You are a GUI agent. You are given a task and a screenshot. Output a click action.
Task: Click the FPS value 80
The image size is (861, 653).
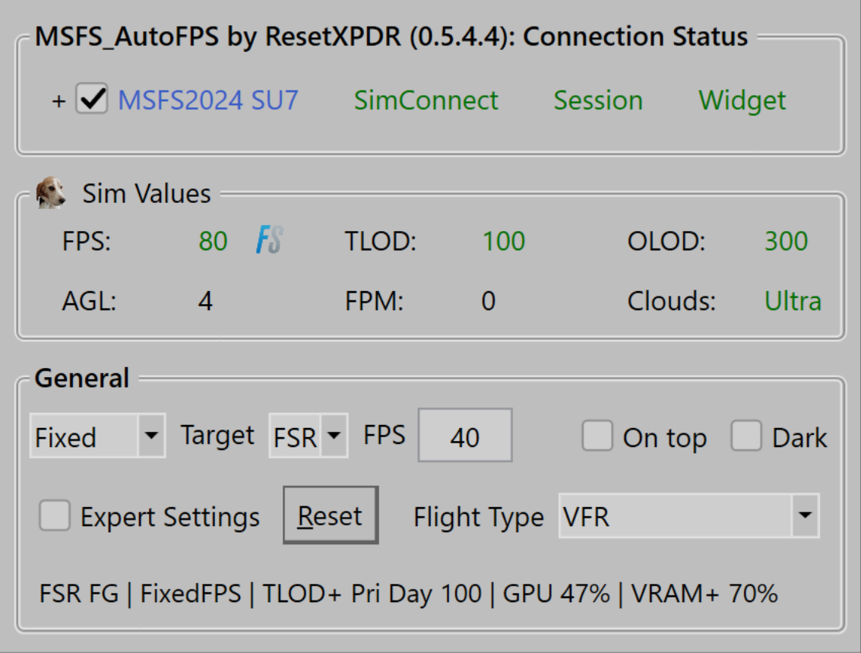point(213,241)
